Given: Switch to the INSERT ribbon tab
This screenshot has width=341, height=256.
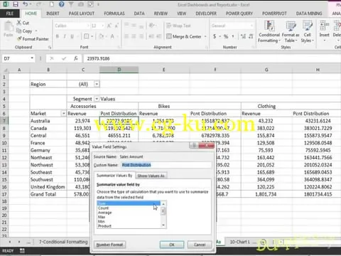Looking at the screenshot, I should (x=53, y=14).
